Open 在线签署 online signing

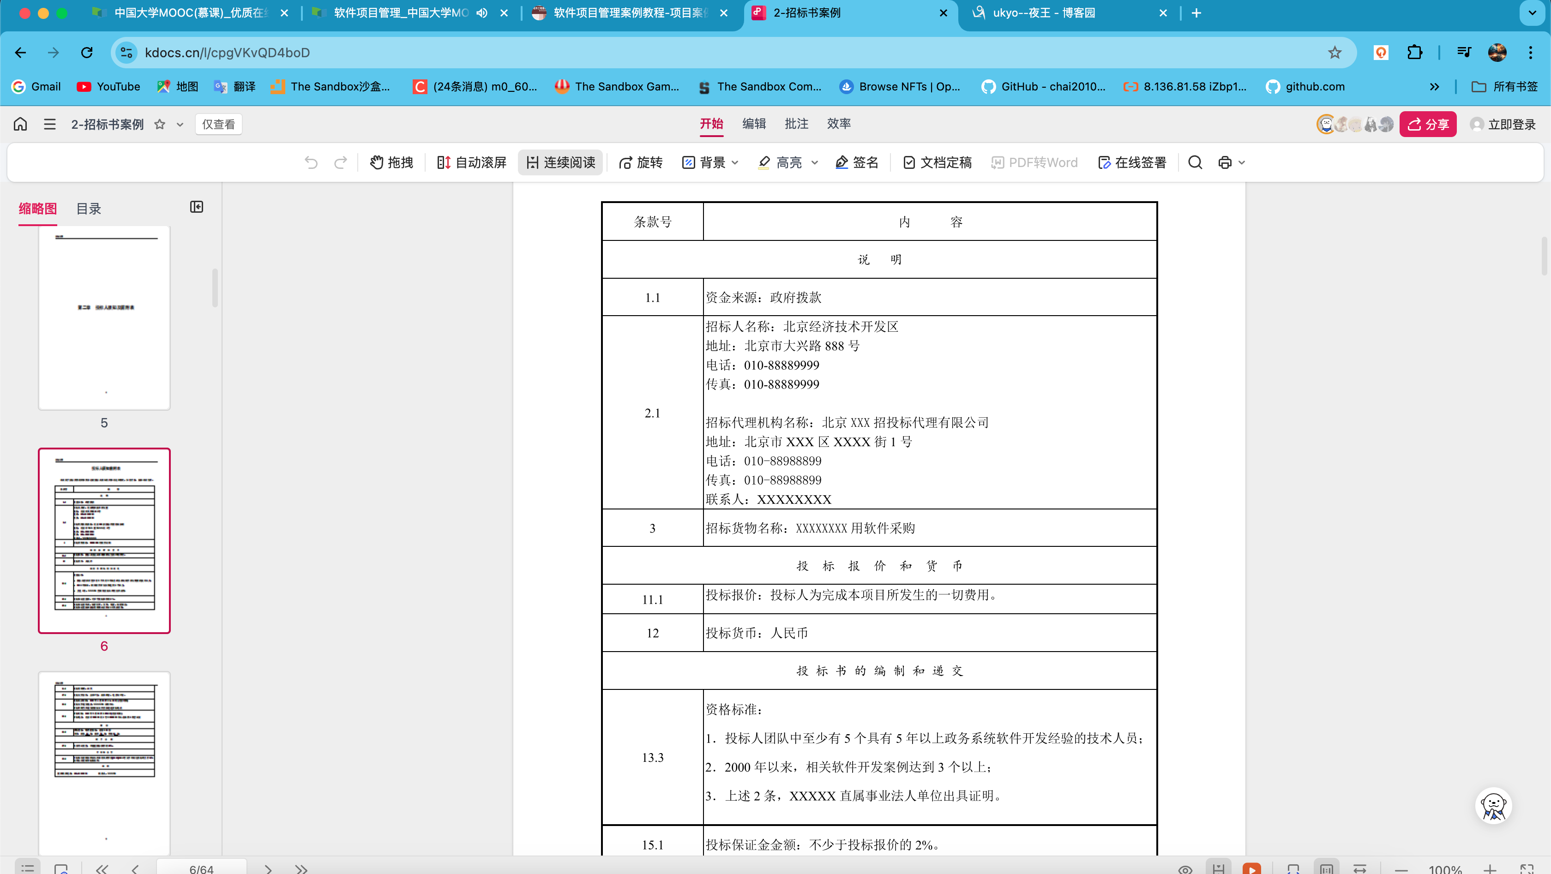(x=1132, y=162)
